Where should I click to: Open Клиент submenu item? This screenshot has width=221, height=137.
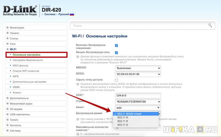(x=36, y=93)
